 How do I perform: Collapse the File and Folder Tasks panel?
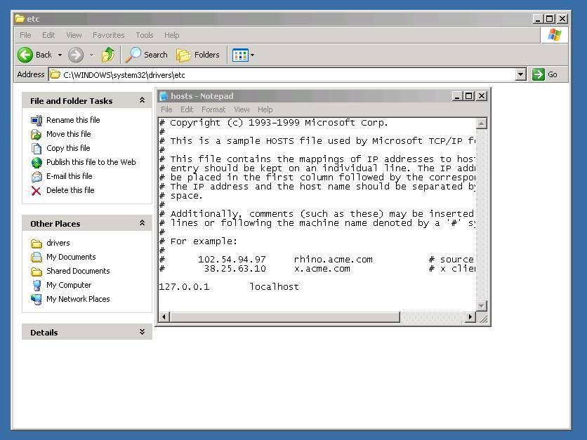click(x=142, y=100)
